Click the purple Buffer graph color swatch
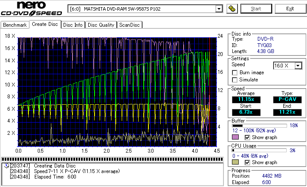This screenshot has height=187, width=307. pyautogui.click(x=235, y=137)
